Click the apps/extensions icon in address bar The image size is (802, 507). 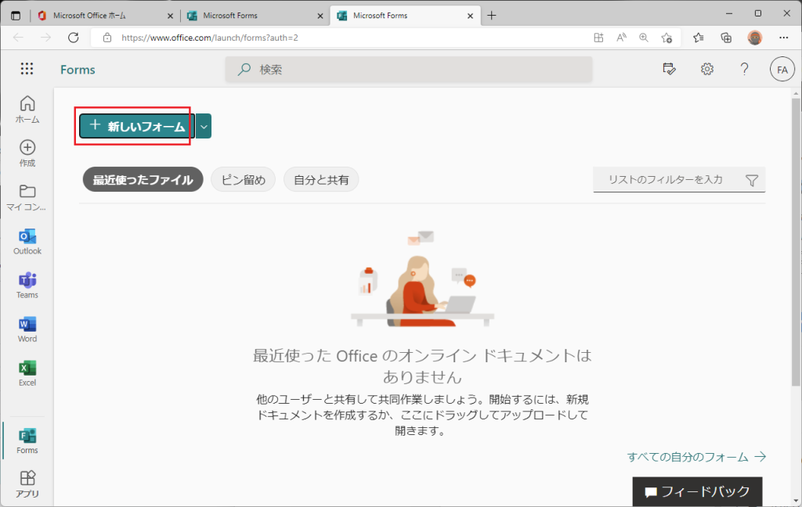coord(598,38)
